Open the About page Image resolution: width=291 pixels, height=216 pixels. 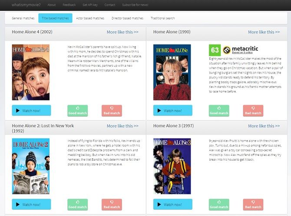point(51,5)
